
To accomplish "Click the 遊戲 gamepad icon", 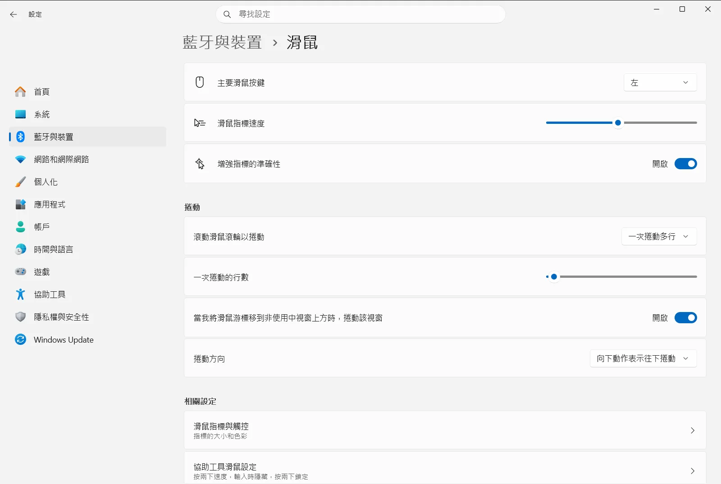I will 20,272.
